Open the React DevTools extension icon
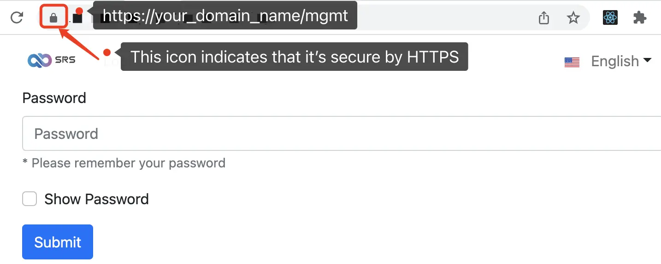661x264 pixels. click(610, 18)
